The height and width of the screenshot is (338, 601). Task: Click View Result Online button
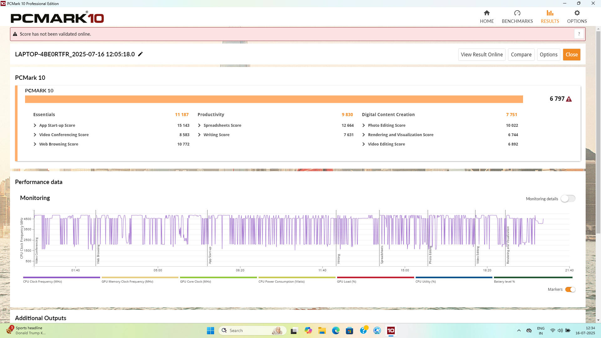[481, 55]
